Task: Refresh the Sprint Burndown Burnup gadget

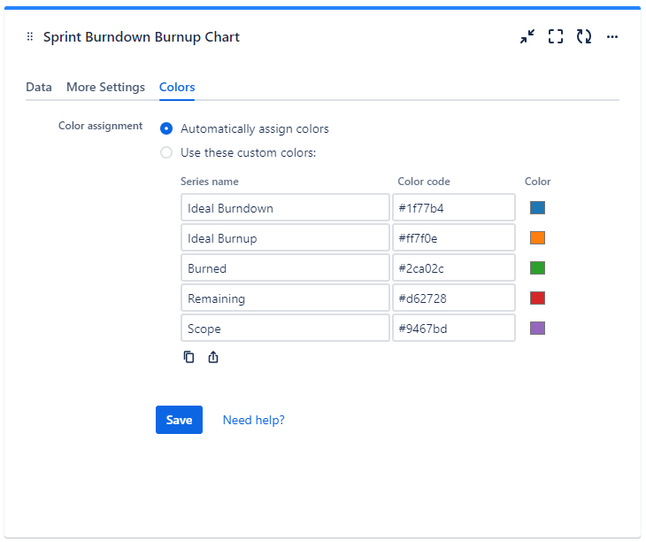Action: [584, 37]
